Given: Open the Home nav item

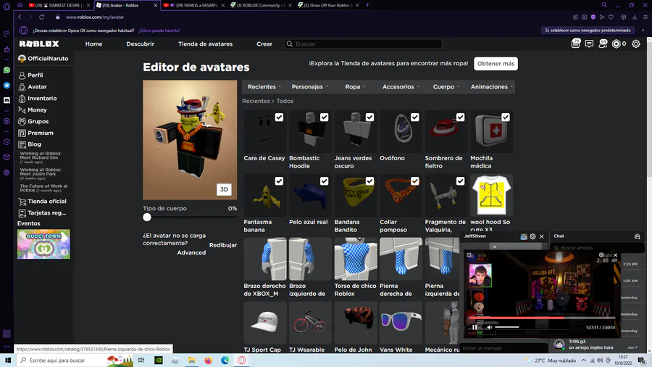Looking at the screenshot, I should 93,44.
